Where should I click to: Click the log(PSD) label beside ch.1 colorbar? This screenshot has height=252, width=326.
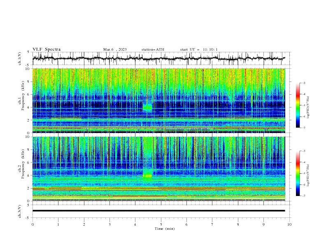tap(308, 107)
